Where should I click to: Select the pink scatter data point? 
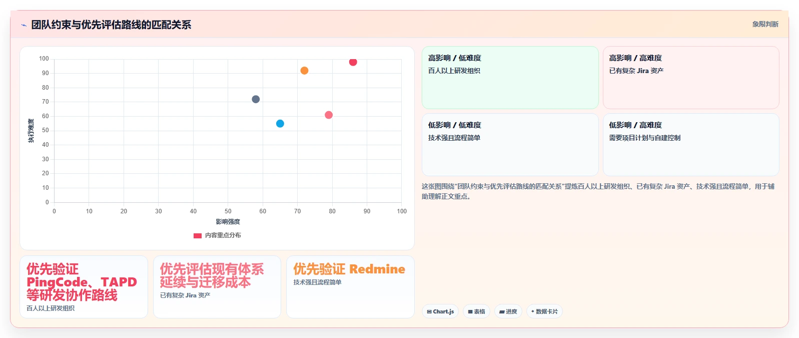(329, 115)
